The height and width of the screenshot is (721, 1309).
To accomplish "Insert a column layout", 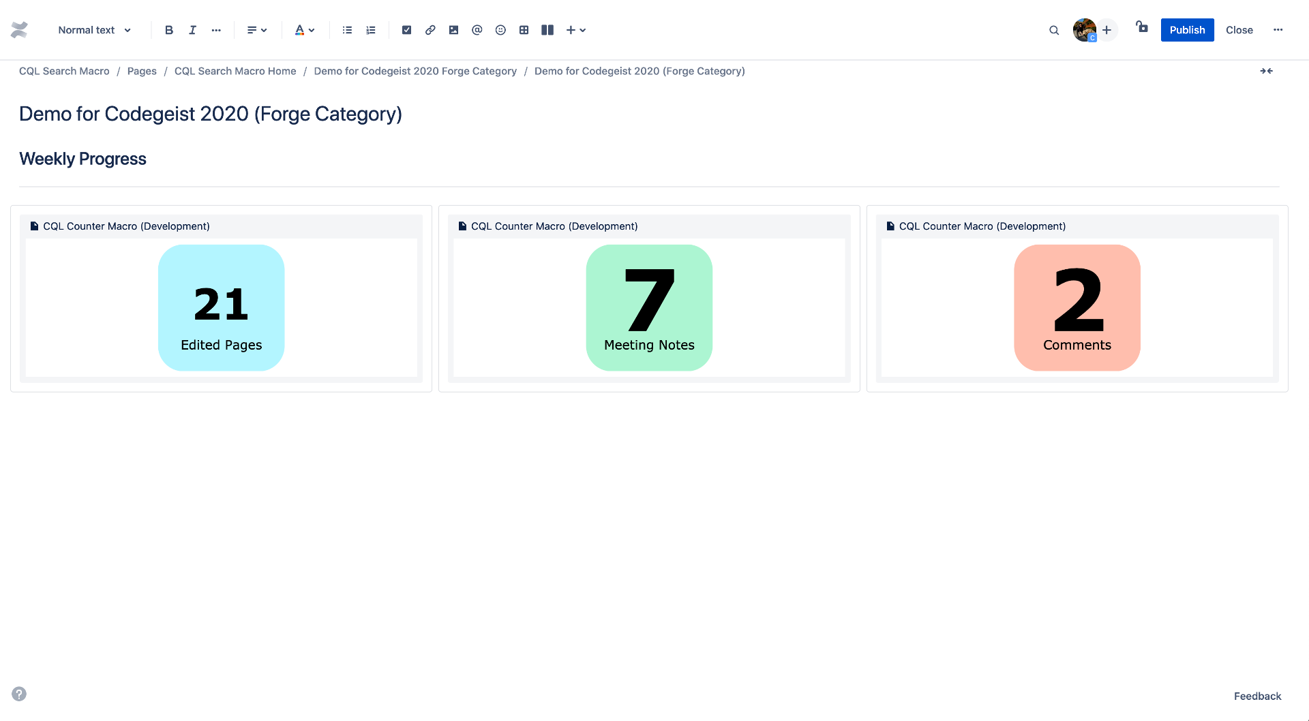I will pos(547,30).
